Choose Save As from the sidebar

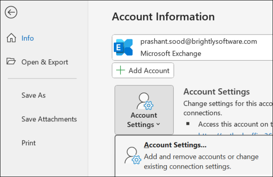(x=34, y=95)
